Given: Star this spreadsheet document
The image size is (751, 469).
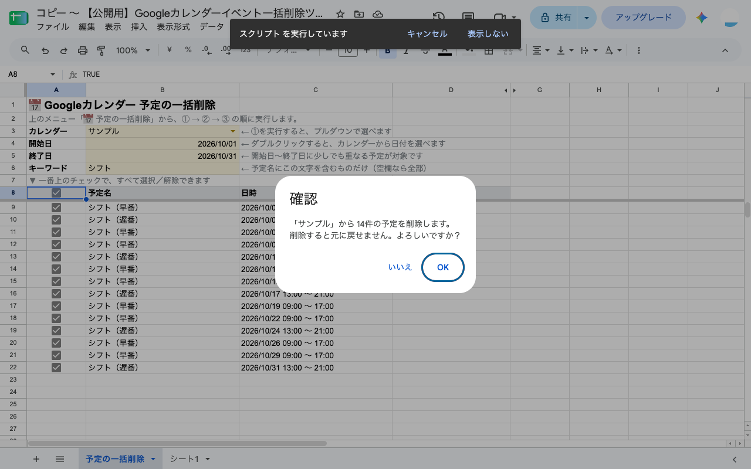Looking at the screenshot, I should tap(340, 14).
